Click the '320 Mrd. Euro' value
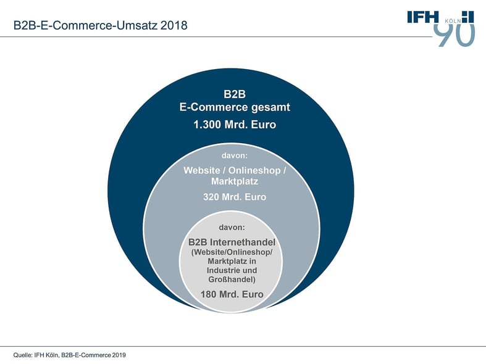Screen dimensions: 486x364 [x=235, y=197]
